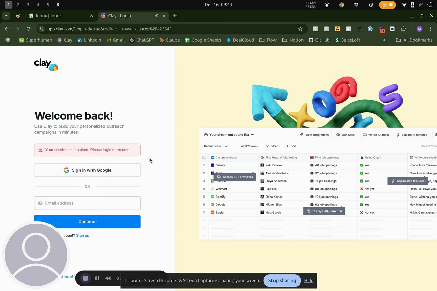The height and width of the screenshot is (291, 437).
Task: Open the Superhuman bookmark
Action: tap(36, 40)
